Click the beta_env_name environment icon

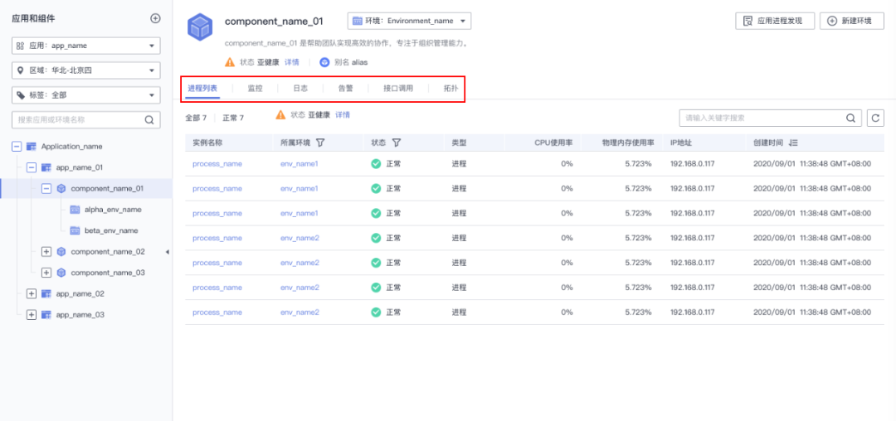pos(75,230)
